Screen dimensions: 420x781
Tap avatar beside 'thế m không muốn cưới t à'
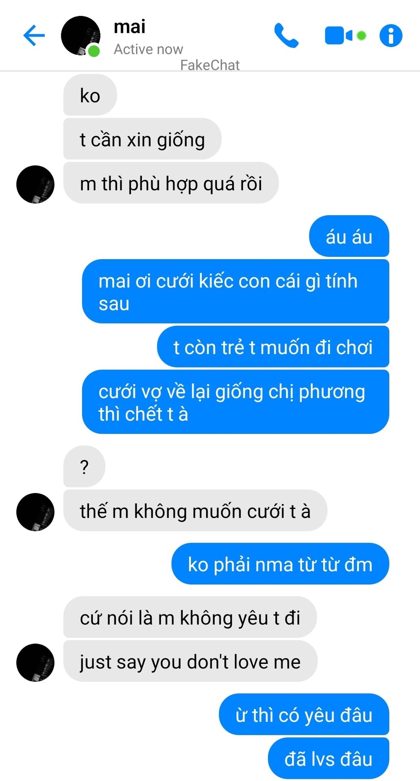tap(35, 512)
